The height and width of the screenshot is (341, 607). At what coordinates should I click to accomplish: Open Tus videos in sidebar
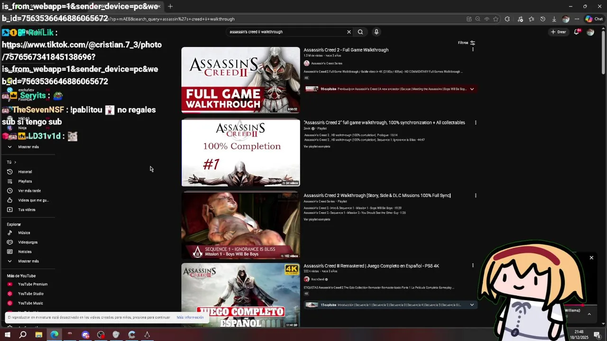point(26,210)
